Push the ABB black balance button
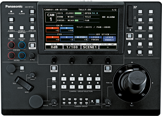Image resolution: width=162 pixels, height=116 pixels. (32, 19)
